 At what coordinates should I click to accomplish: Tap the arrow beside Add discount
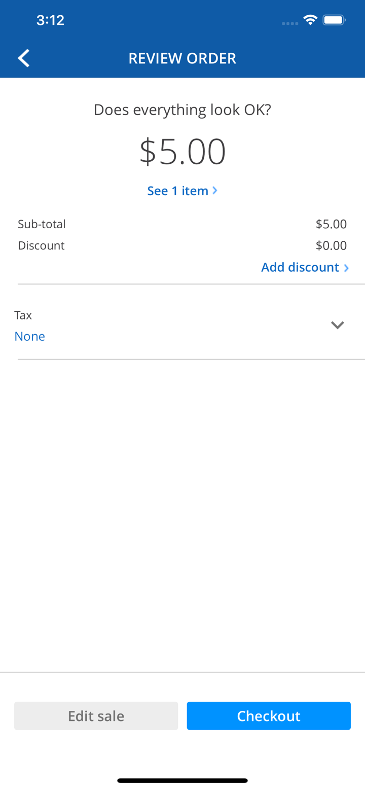(346, 268)
